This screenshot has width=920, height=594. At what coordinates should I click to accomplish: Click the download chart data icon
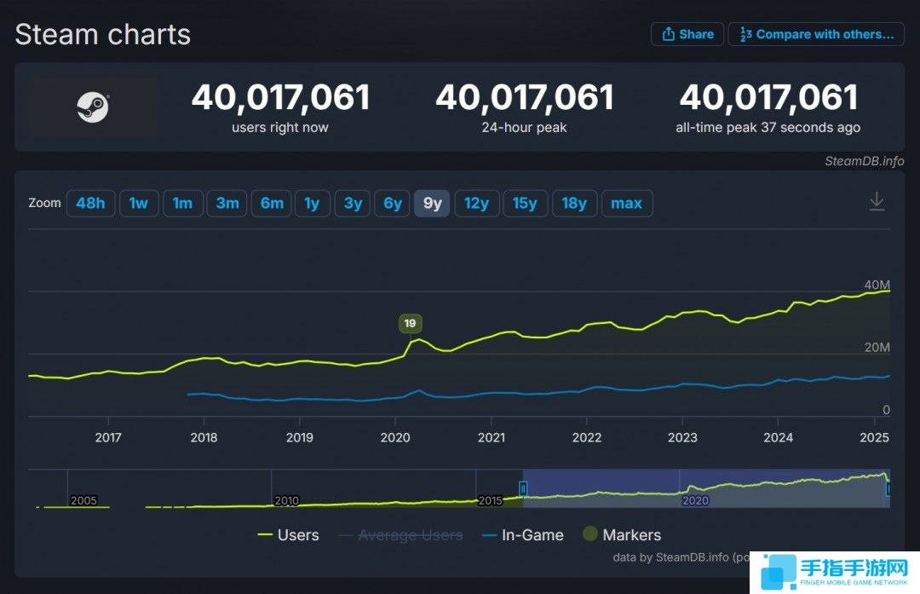(x=877, y=202)
